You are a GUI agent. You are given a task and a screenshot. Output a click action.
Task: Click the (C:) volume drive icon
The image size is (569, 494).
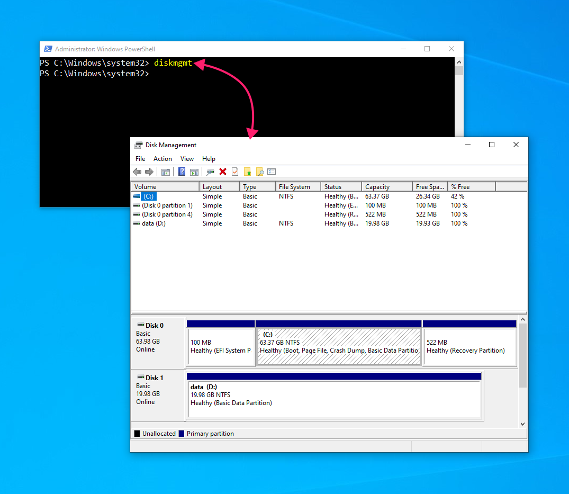[137, 196]
